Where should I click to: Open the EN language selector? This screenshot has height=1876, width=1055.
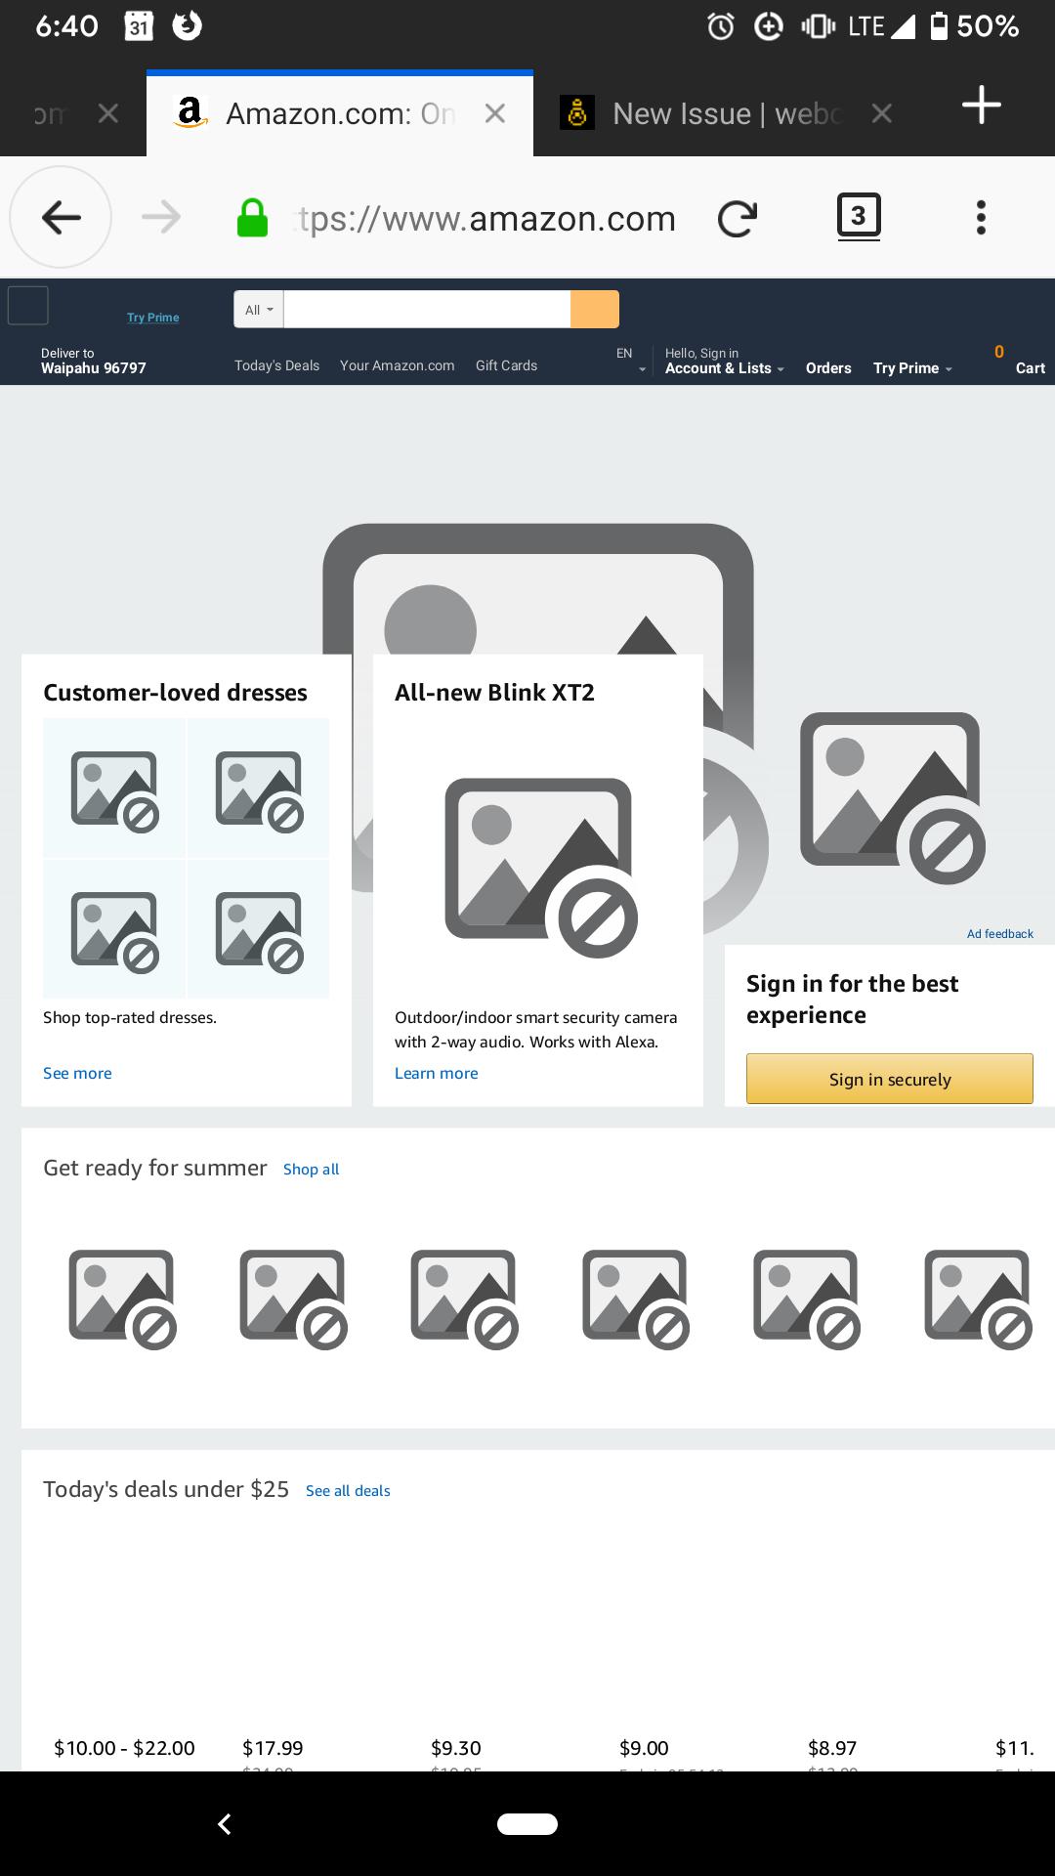(x=630, y=359)
